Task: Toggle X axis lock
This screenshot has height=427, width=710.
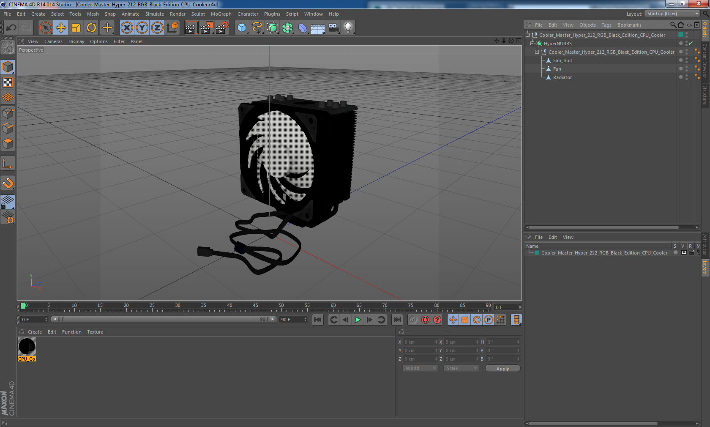Action: [x=126, y=28]
